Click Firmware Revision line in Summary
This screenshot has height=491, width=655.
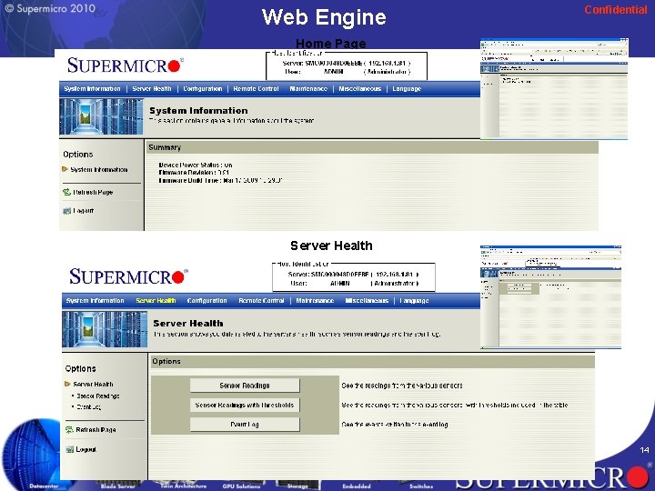pyautogui.click(x=194, y=173)
